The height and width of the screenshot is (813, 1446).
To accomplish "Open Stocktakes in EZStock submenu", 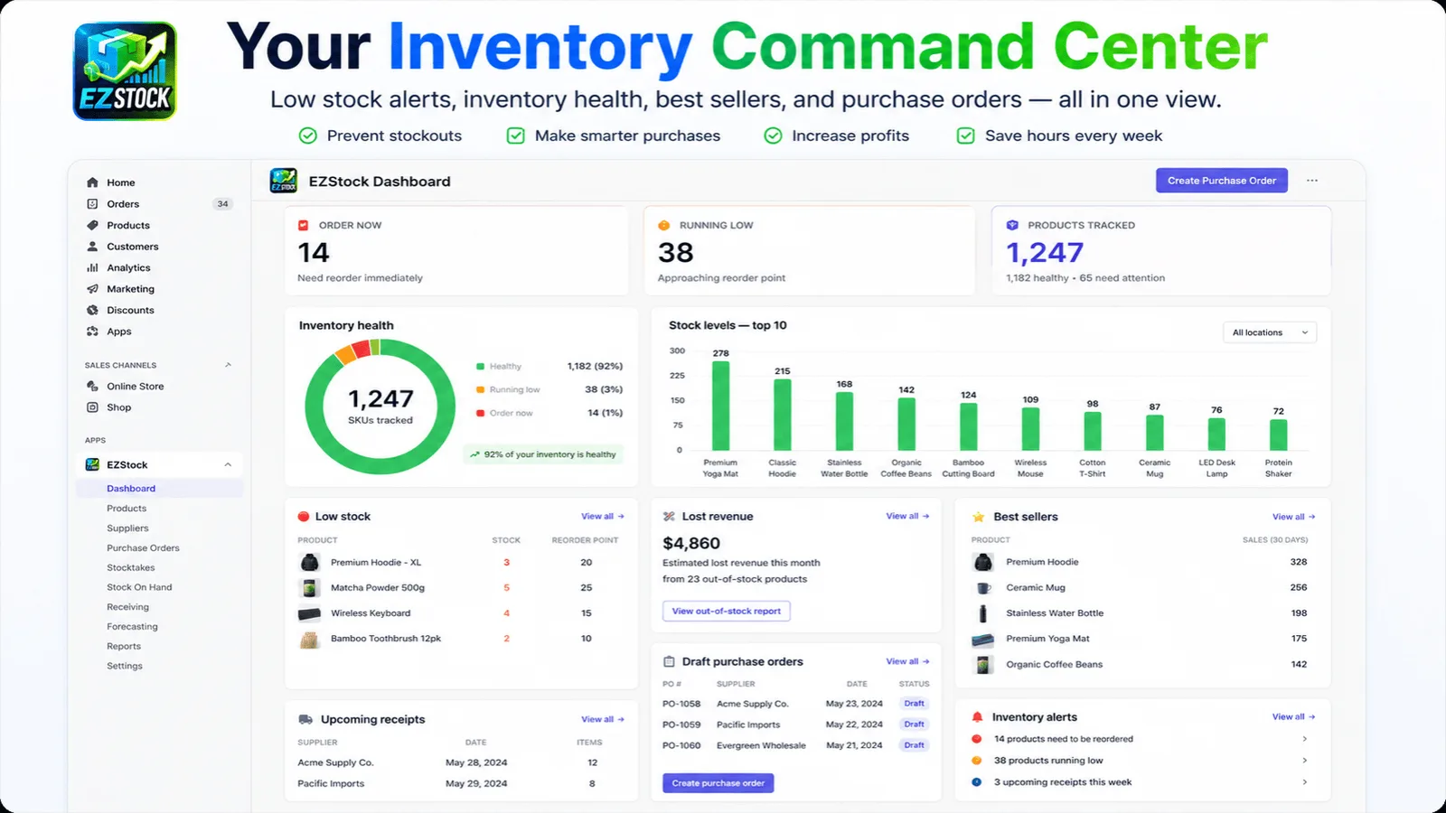I will click(x=131, y=568).
